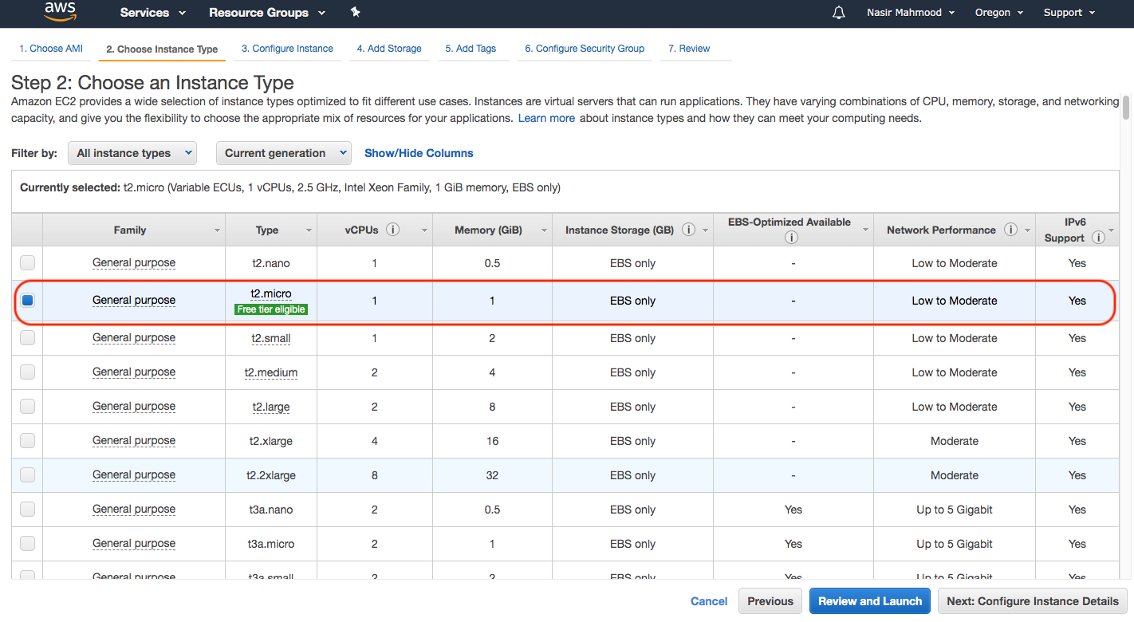Go to 5. Add Tags tab

coord(471,49)
